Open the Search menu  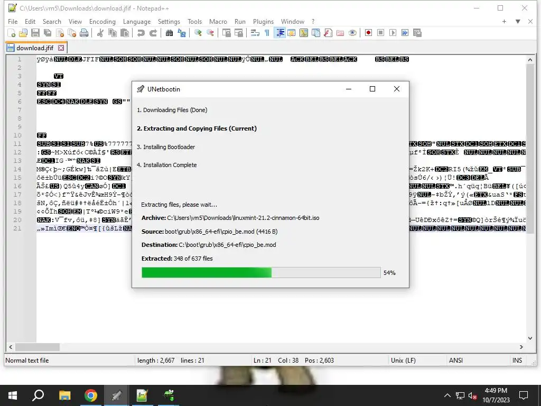pyautogui.click(x=52, y=21)
